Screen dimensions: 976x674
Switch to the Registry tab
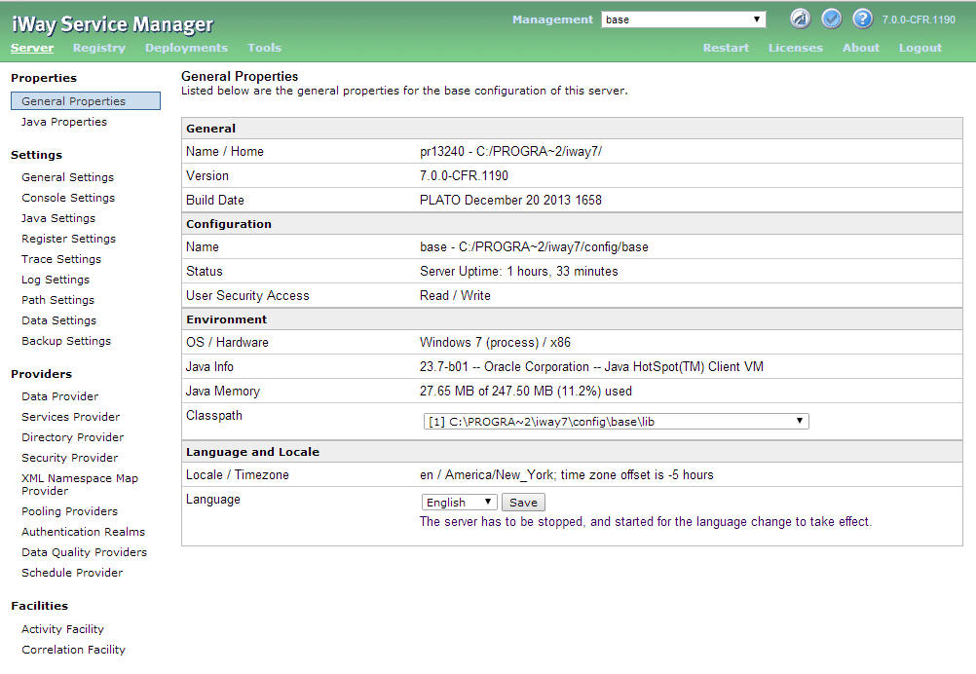(x=99, y=48)
